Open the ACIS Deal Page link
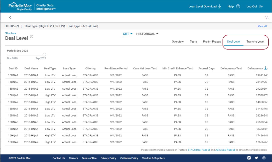Screen dimensions: 272x162 pos(224,150)
